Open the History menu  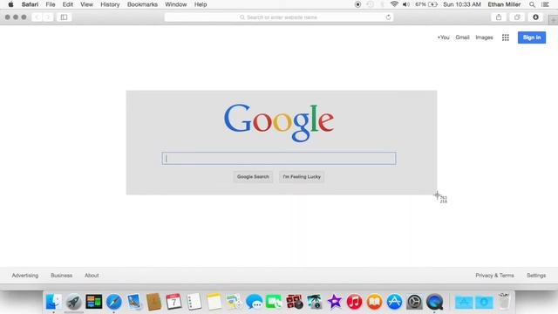[x=110, y=4]
